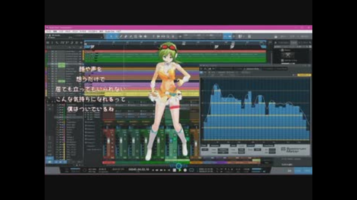Click the Record button in transport
The width and height of the screenshot is (357, 200).
(185, 170)
